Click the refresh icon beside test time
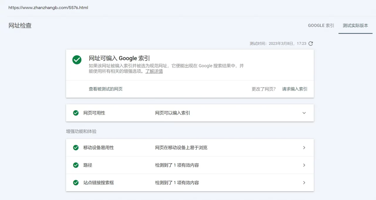Viewport: 376px width, 200px height. point(310,44)
